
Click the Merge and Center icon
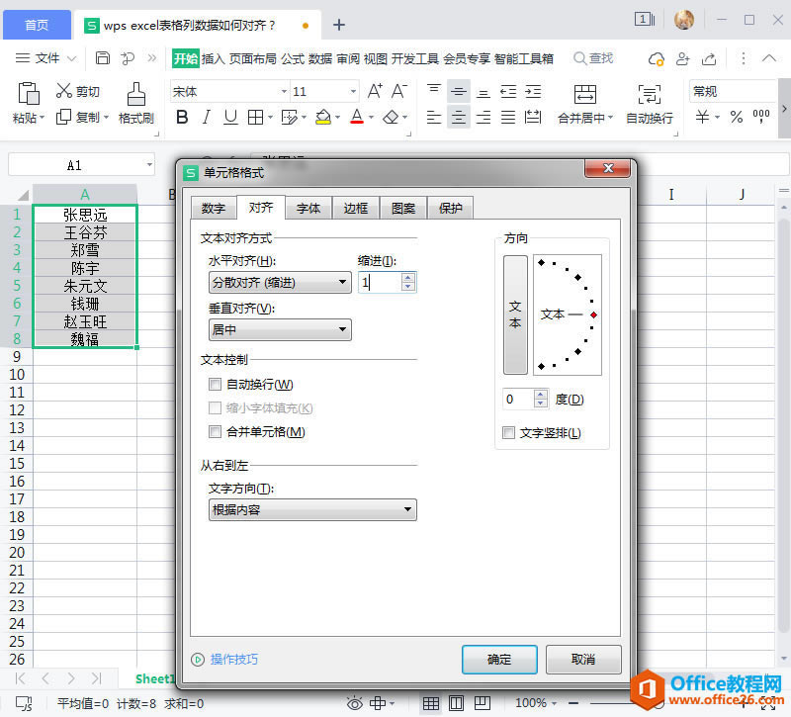pos(584,94)
